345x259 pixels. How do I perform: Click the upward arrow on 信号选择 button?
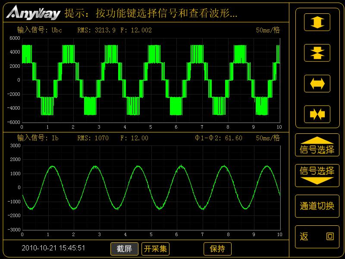tap(317, 139)
